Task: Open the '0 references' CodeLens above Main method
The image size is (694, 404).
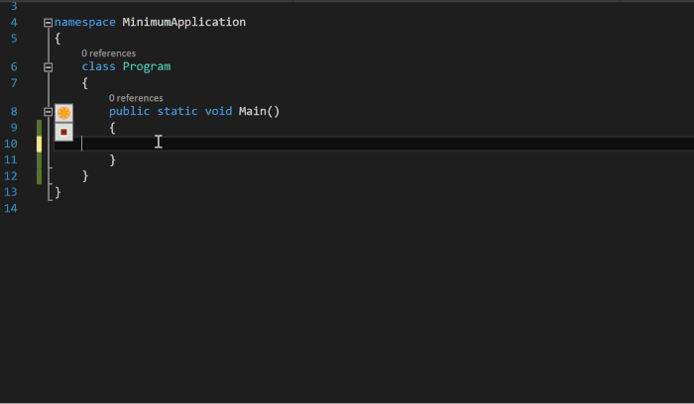Action: pos(136,98)
